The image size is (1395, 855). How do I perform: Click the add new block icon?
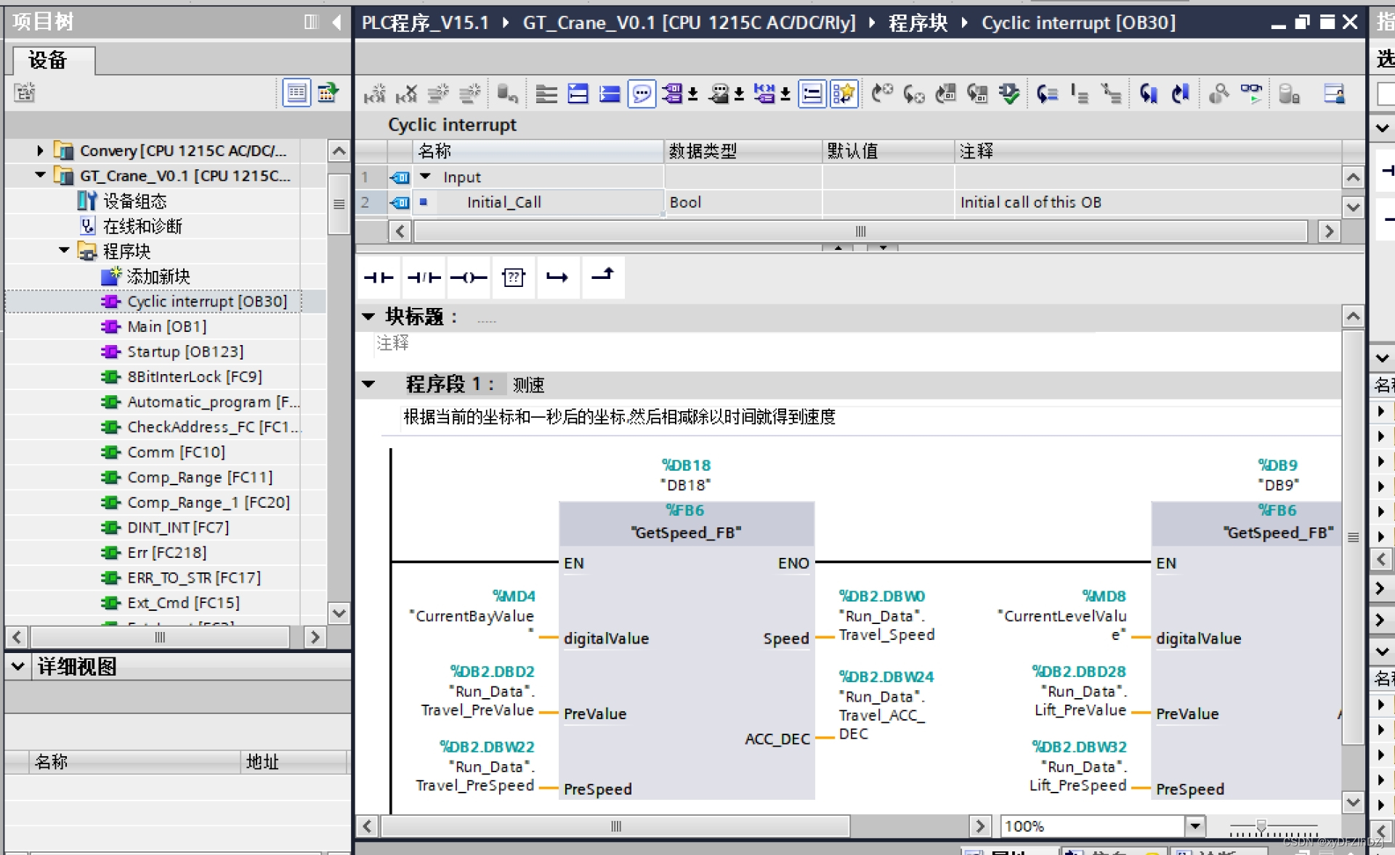coord(158,276)
